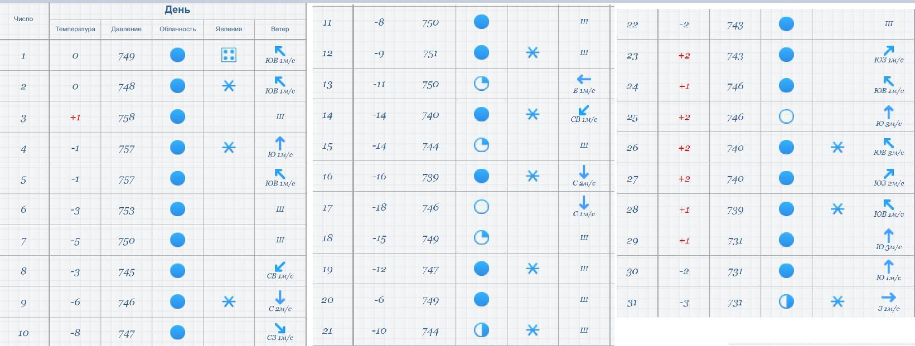Select the Облачность column header

tap(177, 29)
